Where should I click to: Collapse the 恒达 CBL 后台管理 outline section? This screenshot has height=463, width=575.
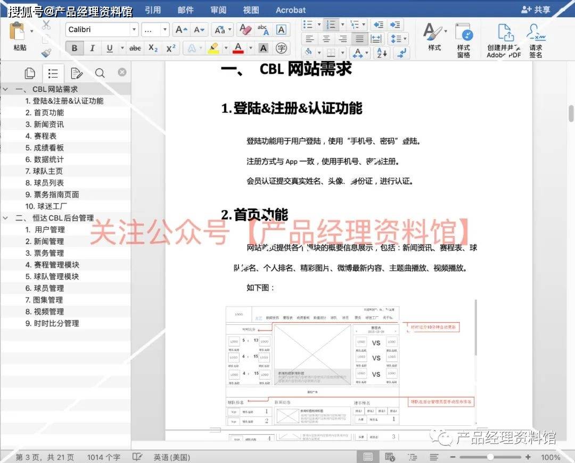tap(5, 218)
